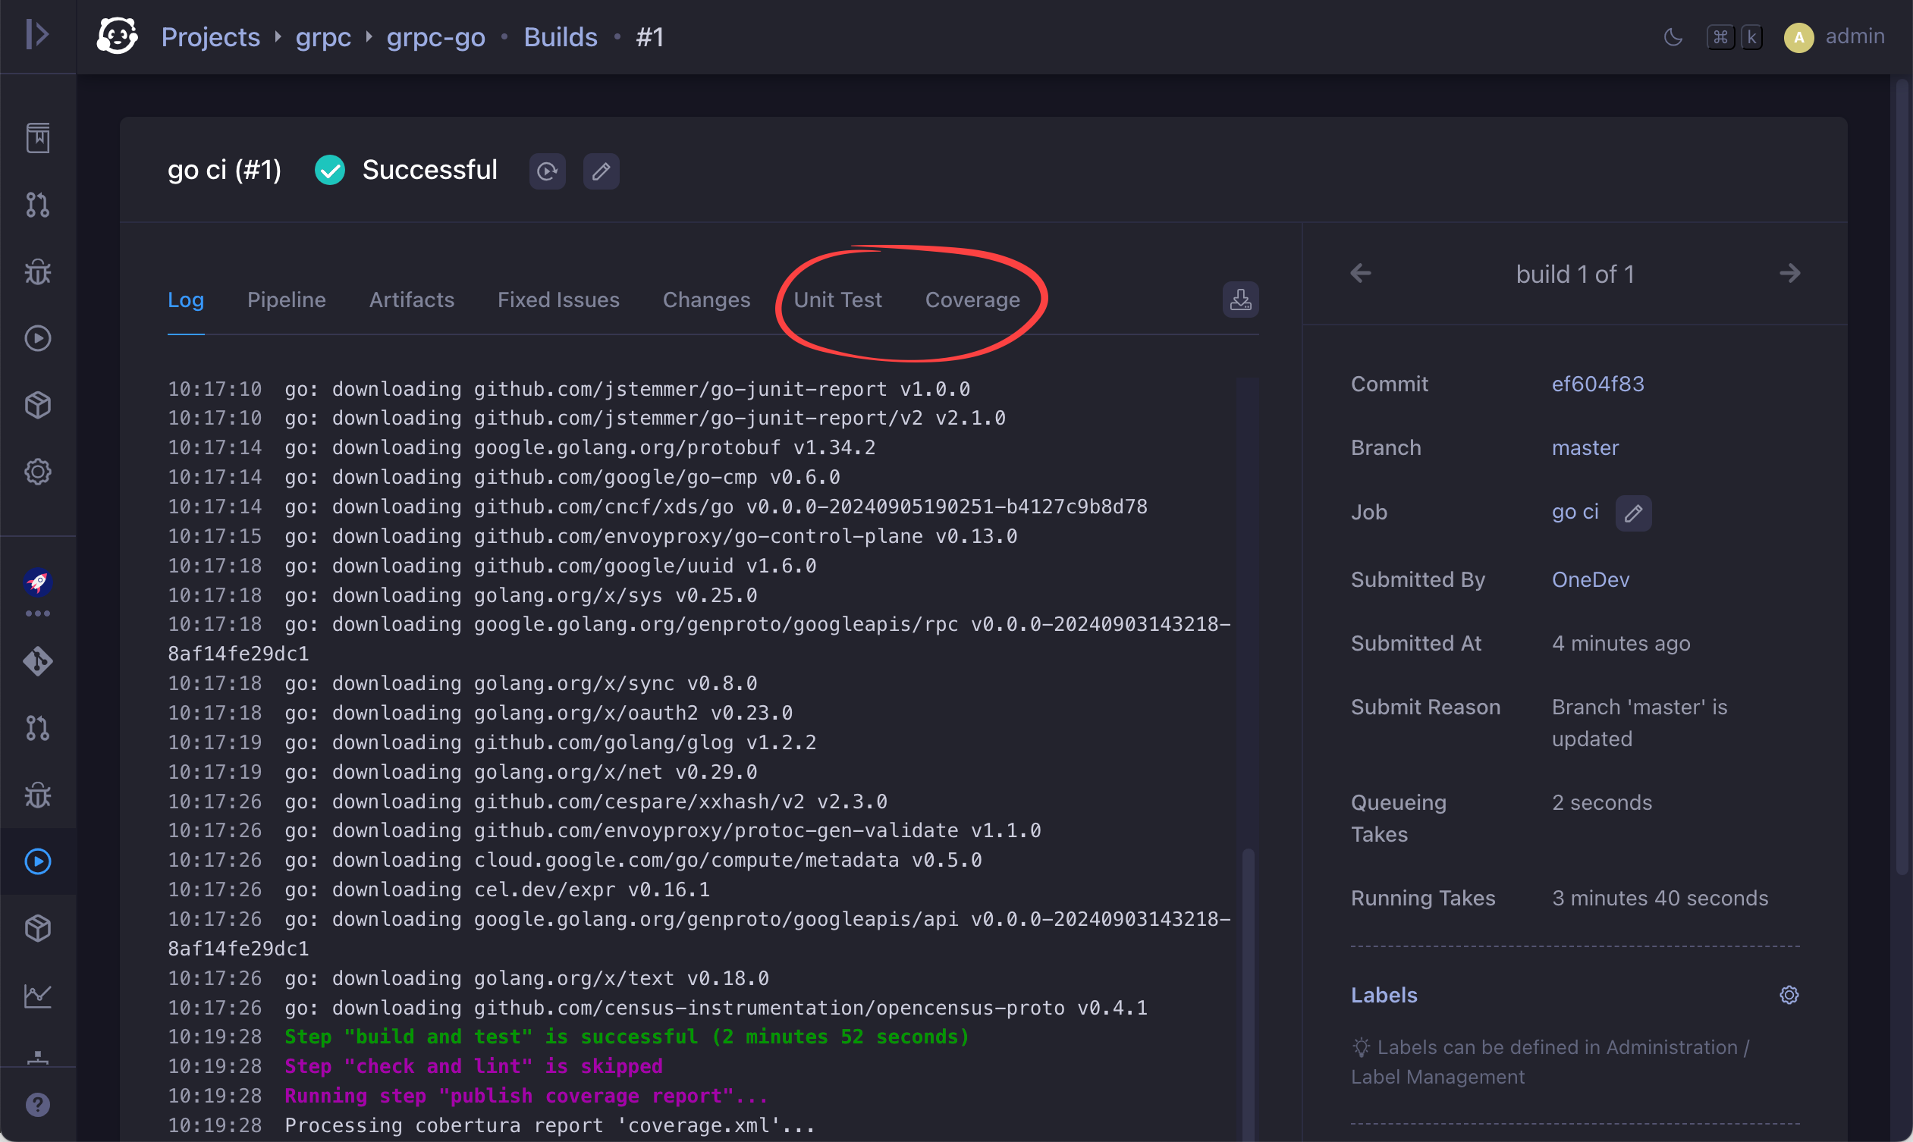
Task: Open commit ef604f83 link
Action: 1597,384
